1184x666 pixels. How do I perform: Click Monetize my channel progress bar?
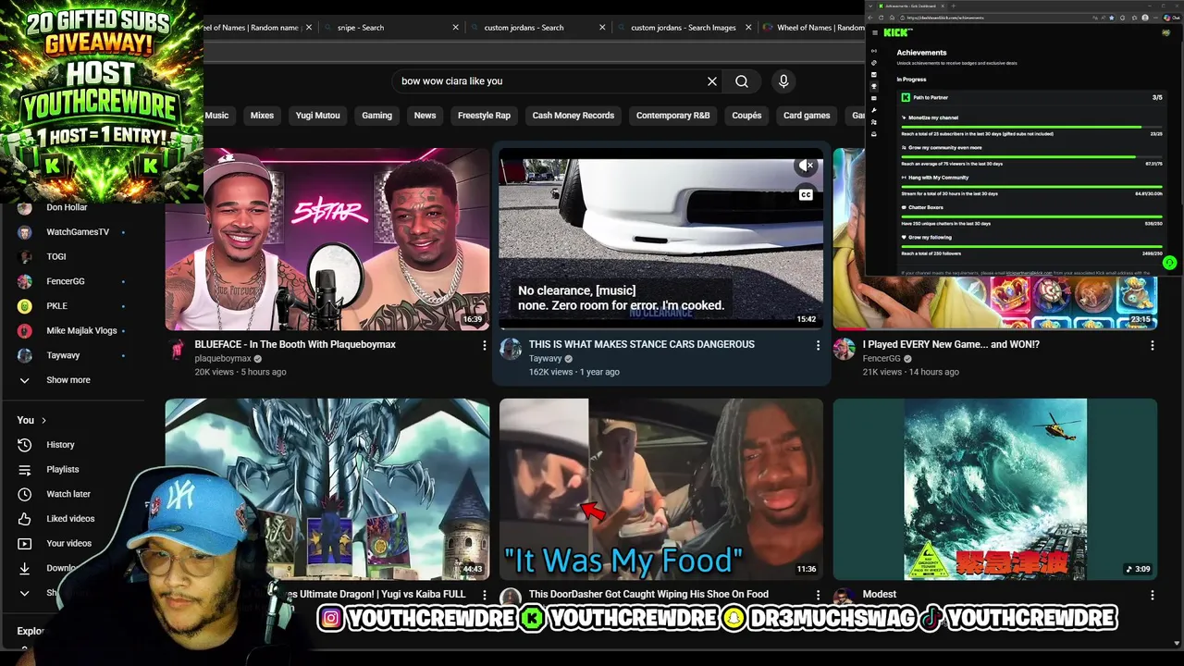1031,128
